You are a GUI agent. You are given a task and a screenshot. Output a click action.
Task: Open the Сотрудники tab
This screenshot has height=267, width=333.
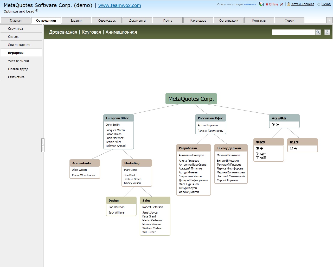click(46, 20)
